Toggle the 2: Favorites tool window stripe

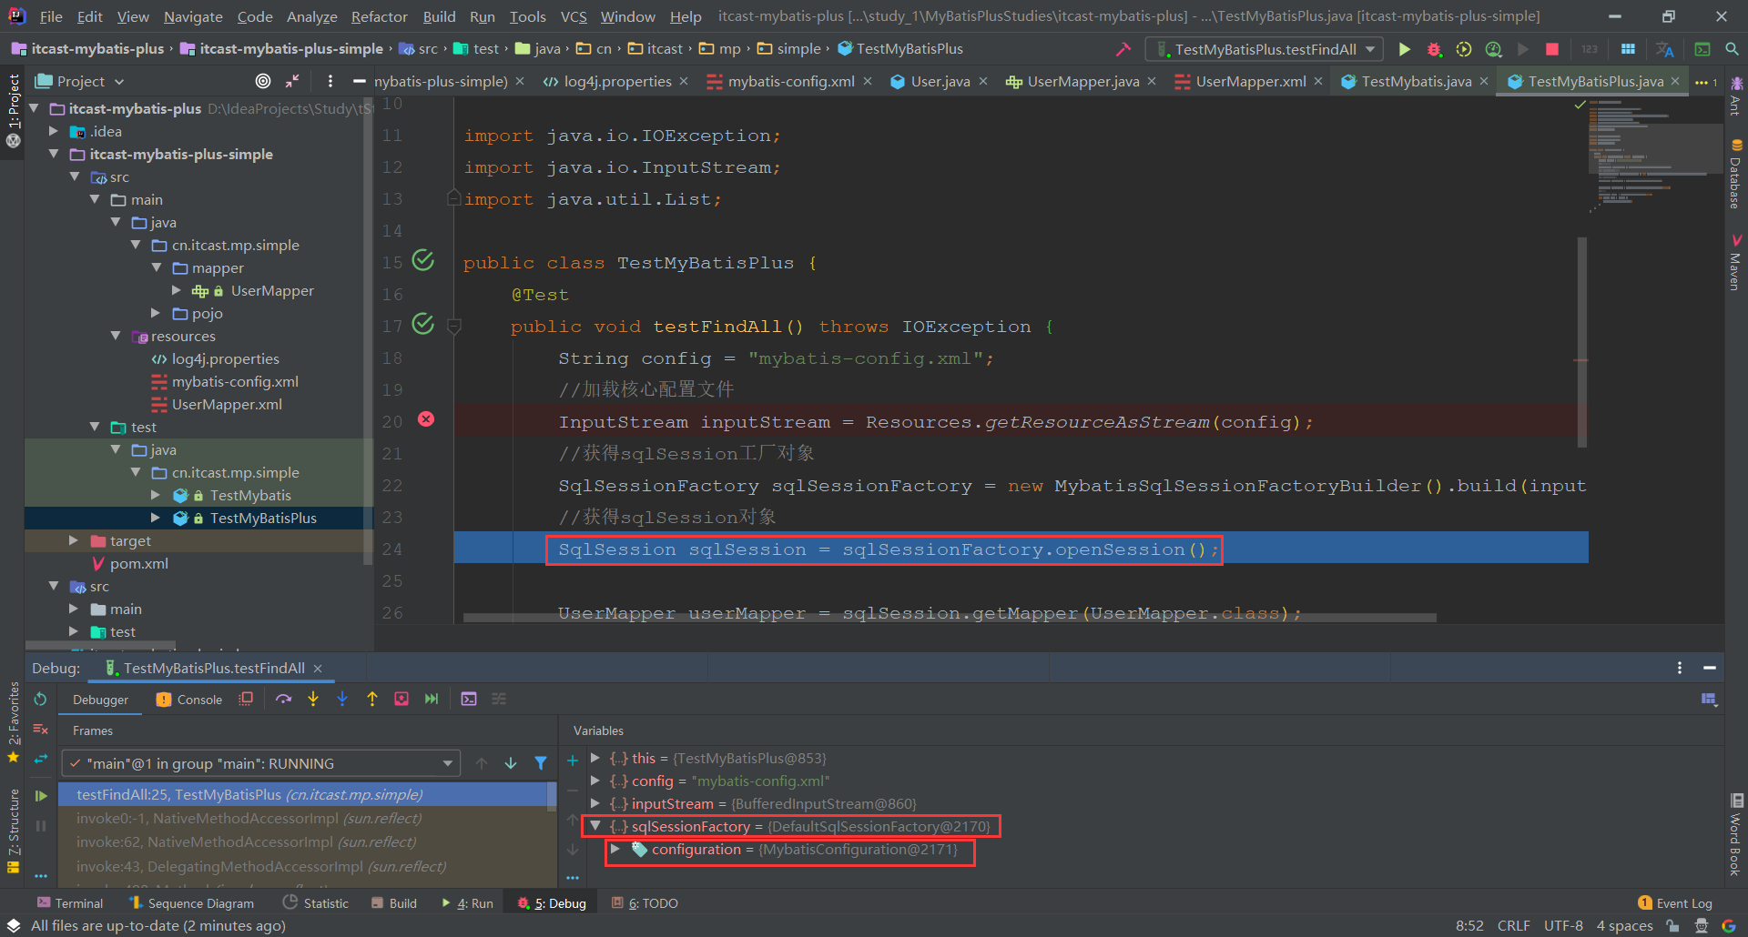click(14, 722)
